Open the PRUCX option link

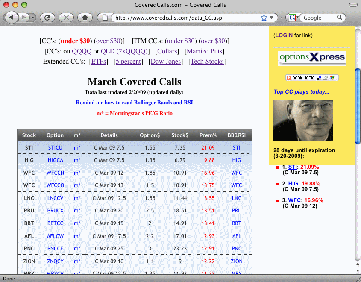tap(55, 210)
